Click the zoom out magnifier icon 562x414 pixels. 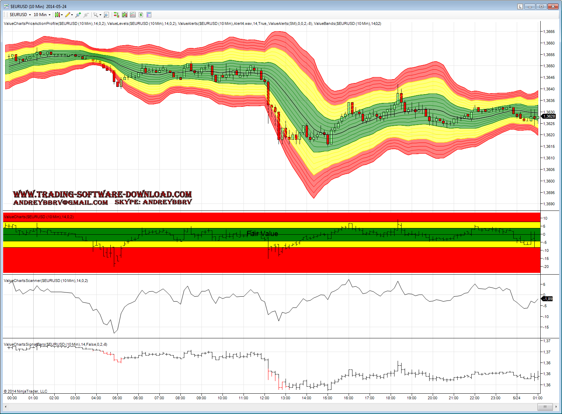coord(86,15)
